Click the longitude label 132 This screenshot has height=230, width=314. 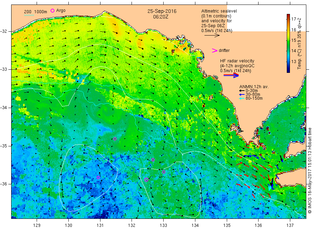pyautogui.click(x=132, y=225)
